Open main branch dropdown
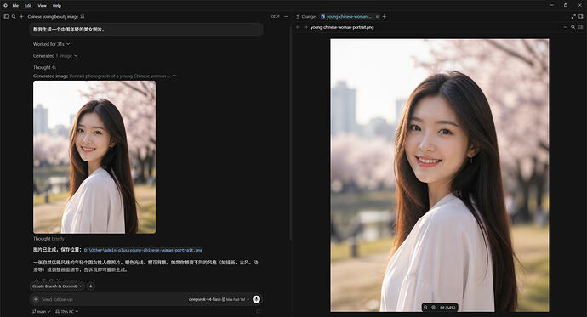 click(41, 311)
